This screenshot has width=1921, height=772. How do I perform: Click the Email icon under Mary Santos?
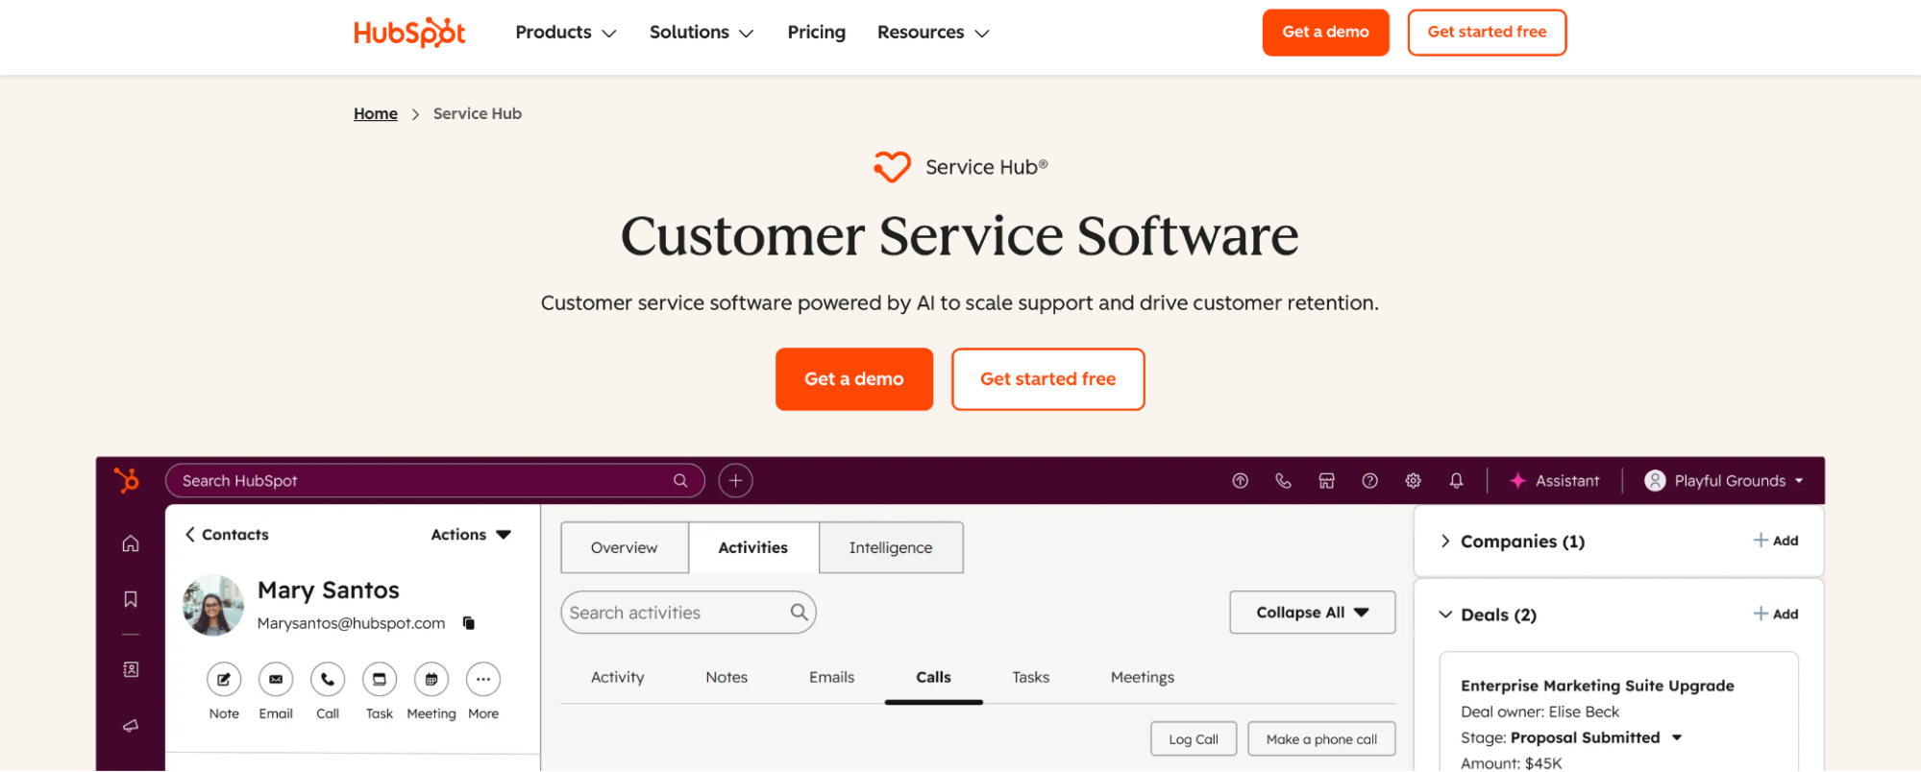click(276, 679)
